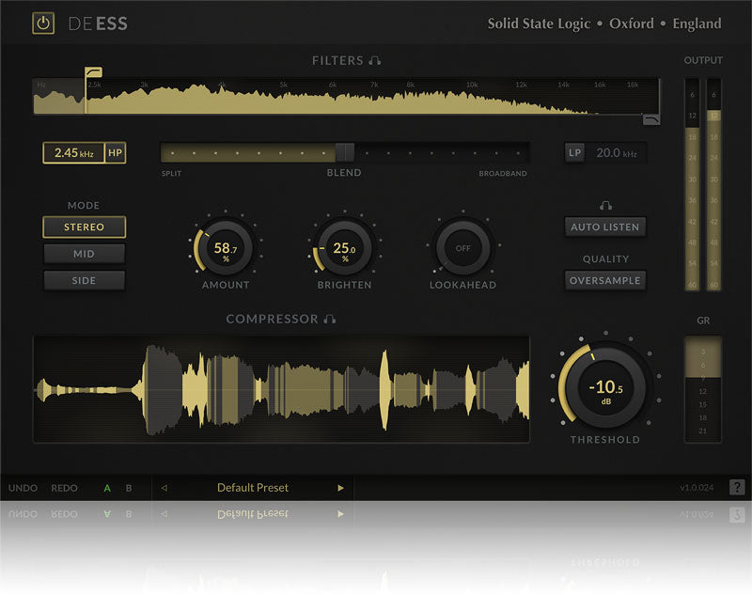This screenshot has height=595, width=752.
Task: Select the low-pass filter handle on spectrum
Action: pos(651,119)
